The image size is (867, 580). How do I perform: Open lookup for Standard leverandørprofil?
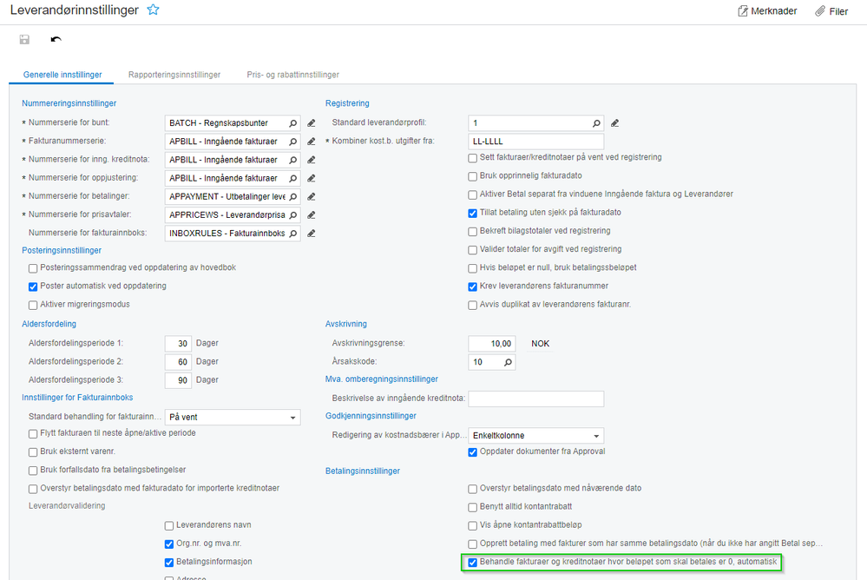pos(596,123)
